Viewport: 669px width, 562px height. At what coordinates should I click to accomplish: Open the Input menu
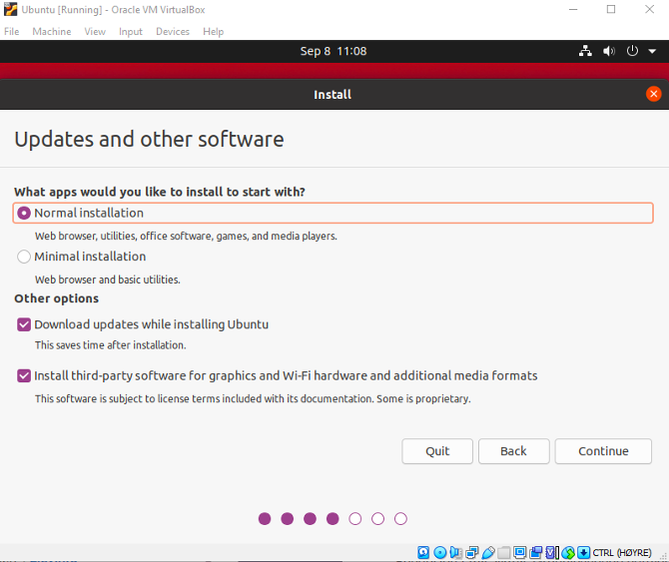coord(131,32)
